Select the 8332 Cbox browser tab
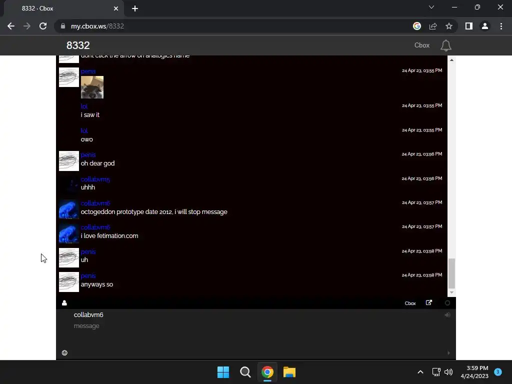The width and height of the screenshot is (512, 384). coord(64,8)
